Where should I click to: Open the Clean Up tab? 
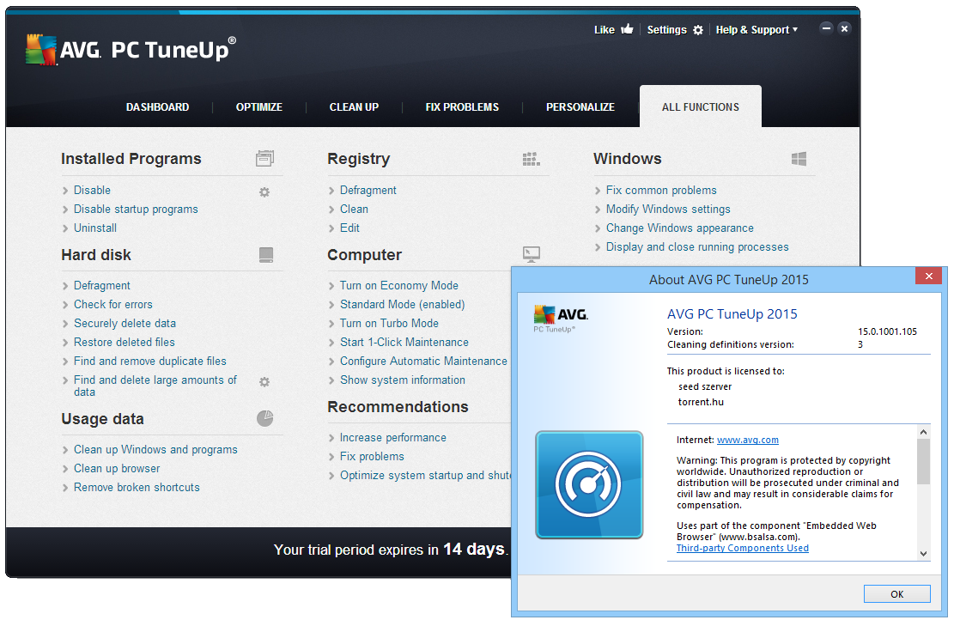pyautogui.click(x=354, y=107)
